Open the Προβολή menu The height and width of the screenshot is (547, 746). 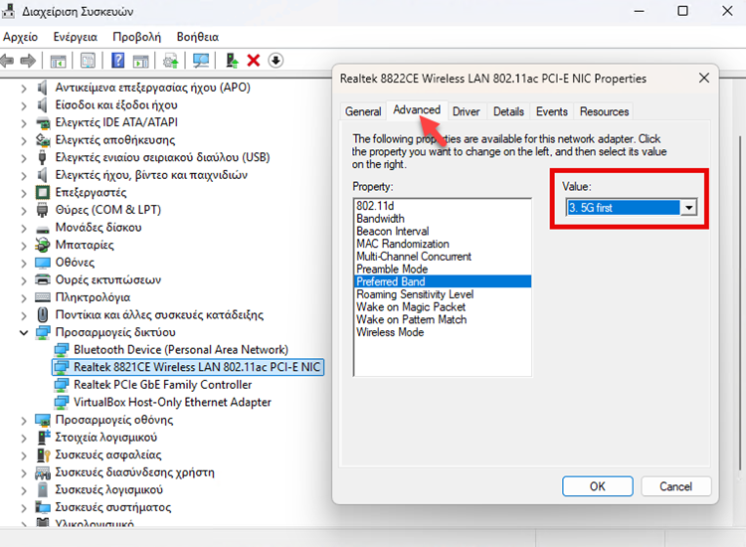(x=135, y=36)
